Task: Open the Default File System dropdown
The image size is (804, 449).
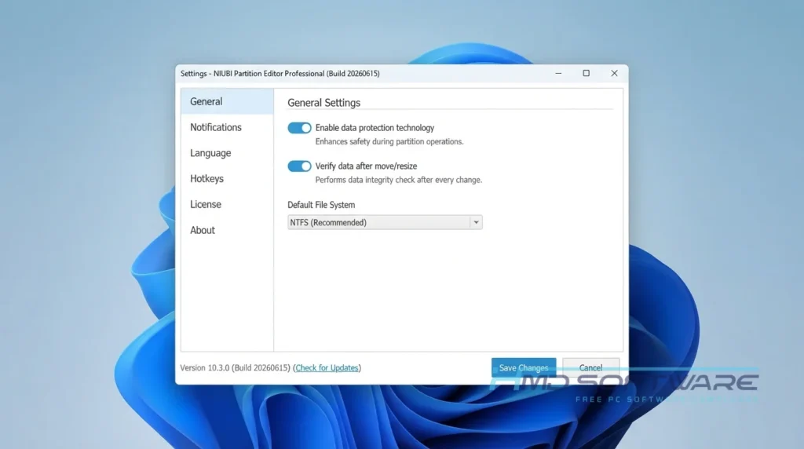Action: click(385, 222)
